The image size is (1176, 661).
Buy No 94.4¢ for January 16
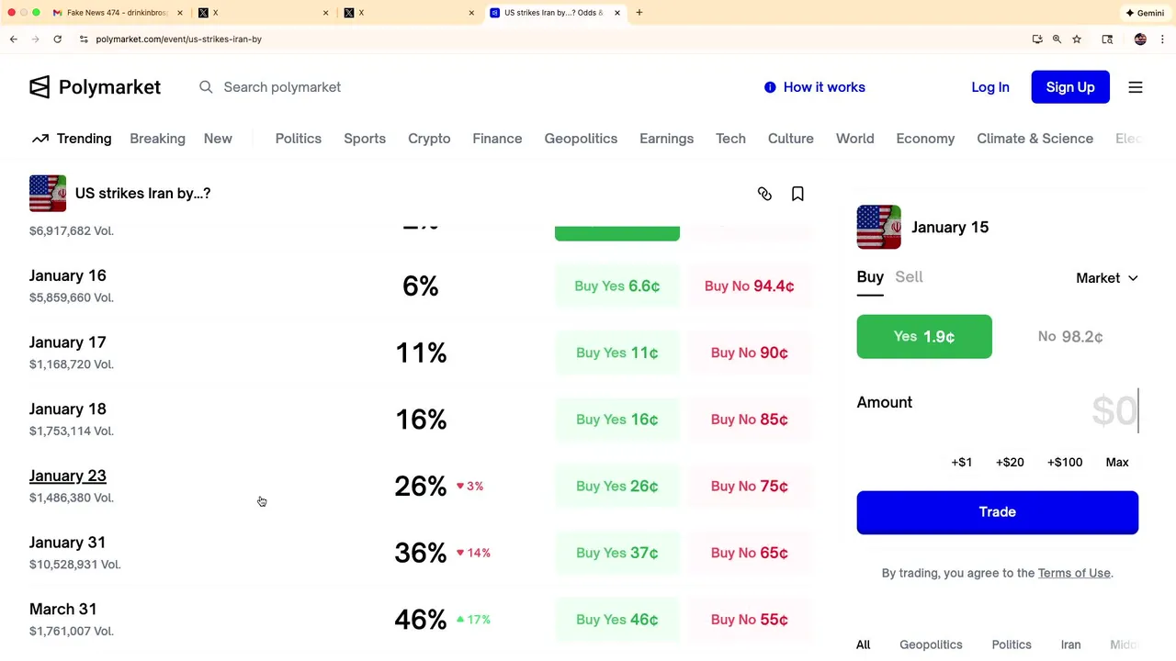coord(750,286)
